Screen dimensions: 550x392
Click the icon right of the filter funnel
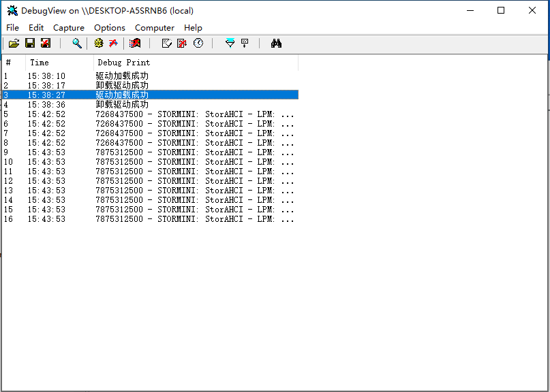[245, 43]
